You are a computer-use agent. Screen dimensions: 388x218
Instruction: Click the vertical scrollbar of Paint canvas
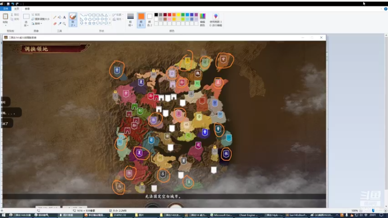tap(386, 121)
